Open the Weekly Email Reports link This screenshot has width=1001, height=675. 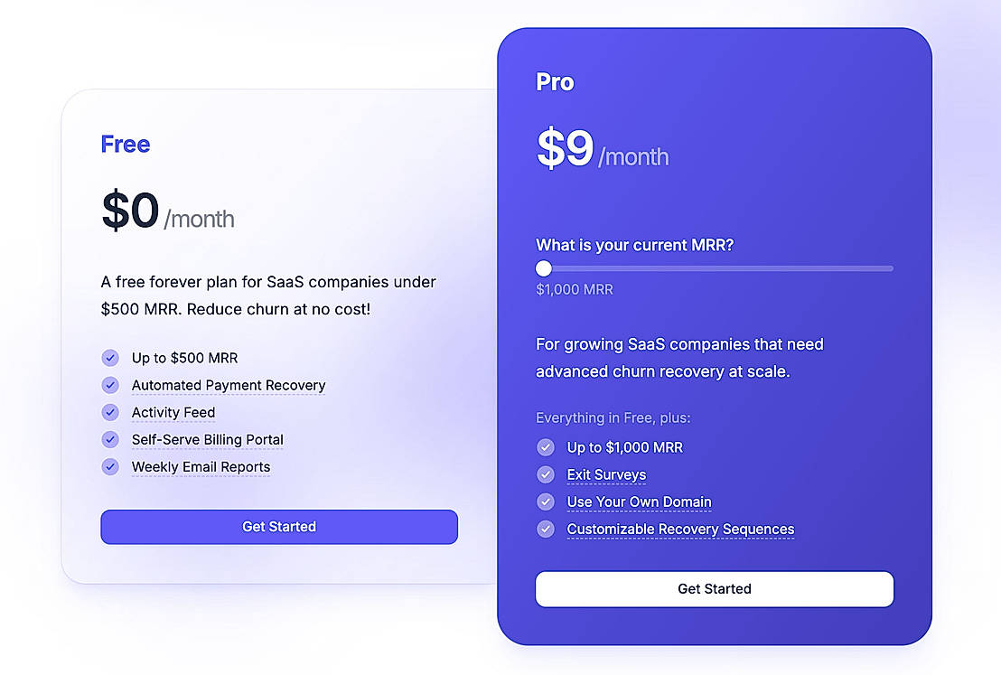coord(201,467)
